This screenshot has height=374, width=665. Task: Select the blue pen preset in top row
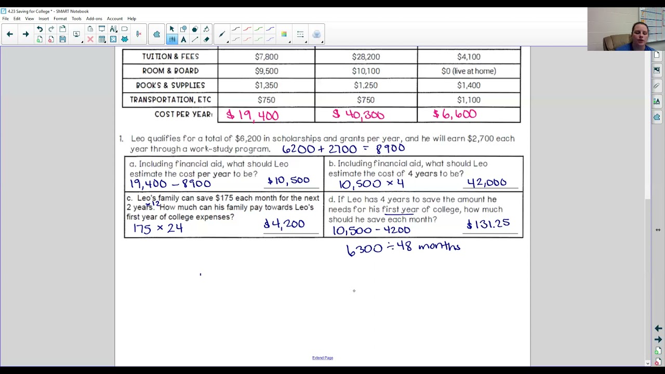pyautogui.click(x=270, y=29)
